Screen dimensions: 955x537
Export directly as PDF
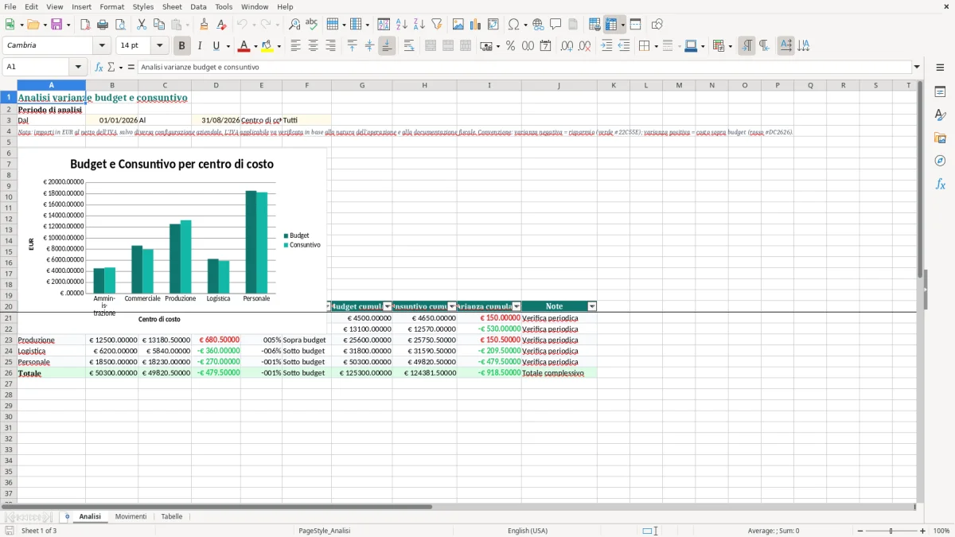[85, 25]
